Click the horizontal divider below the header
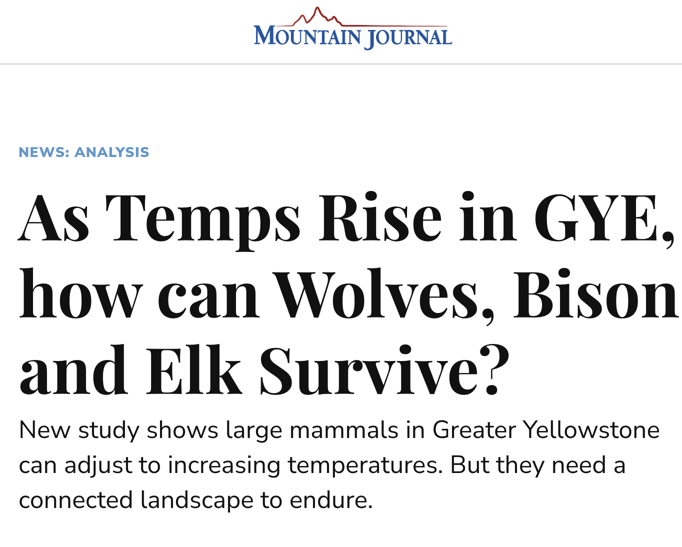The width and height of the screenshot is (682, 547). [x=341, y=64]
